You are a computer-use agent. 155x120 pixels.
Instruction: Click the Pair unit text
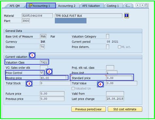(x=53, y=36)
